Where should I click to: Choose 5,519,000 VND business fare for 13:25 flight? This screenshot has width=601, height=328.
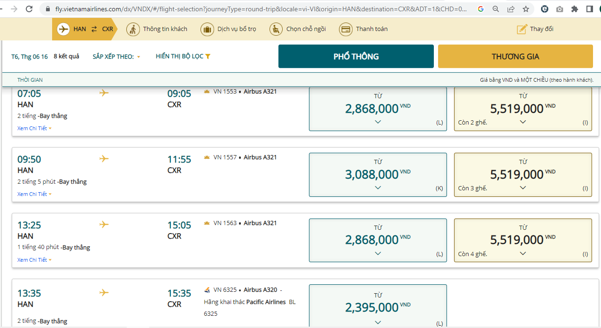click(523, 241)
